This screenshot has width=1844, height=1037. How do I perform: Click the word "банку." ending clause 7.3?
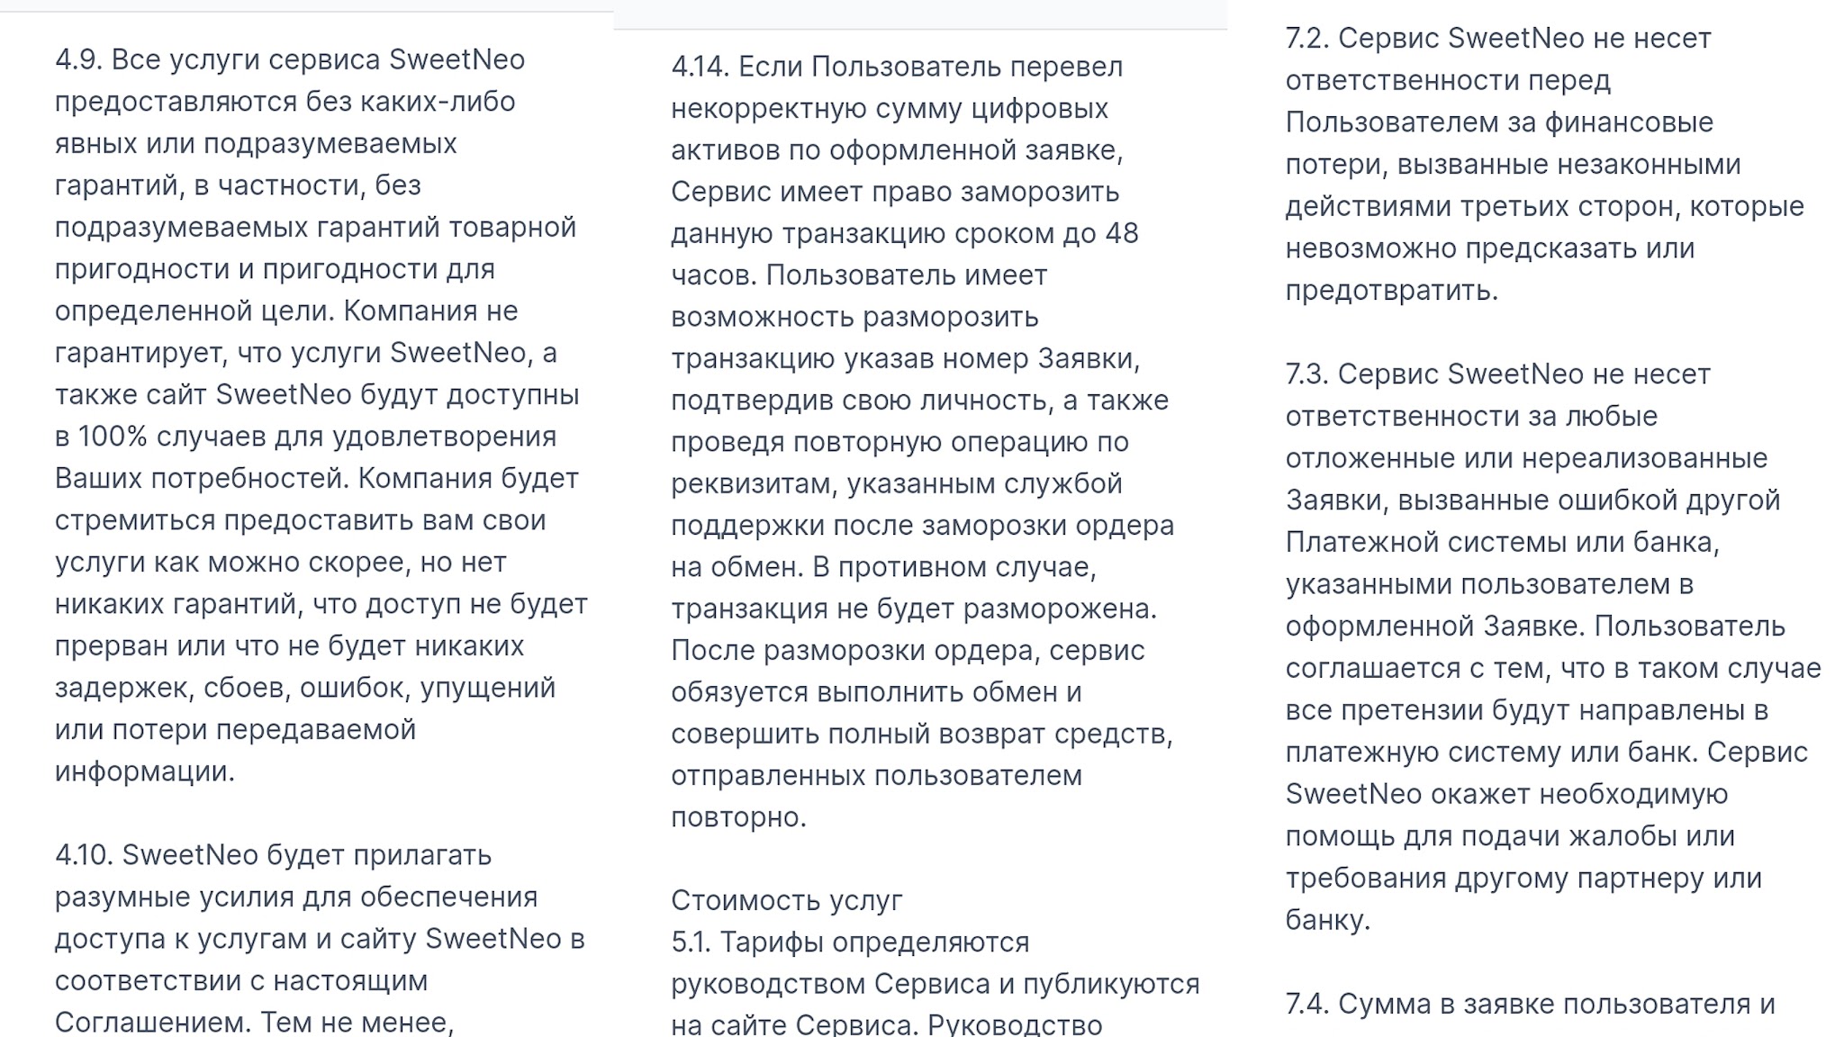(x=1328, y=920)
